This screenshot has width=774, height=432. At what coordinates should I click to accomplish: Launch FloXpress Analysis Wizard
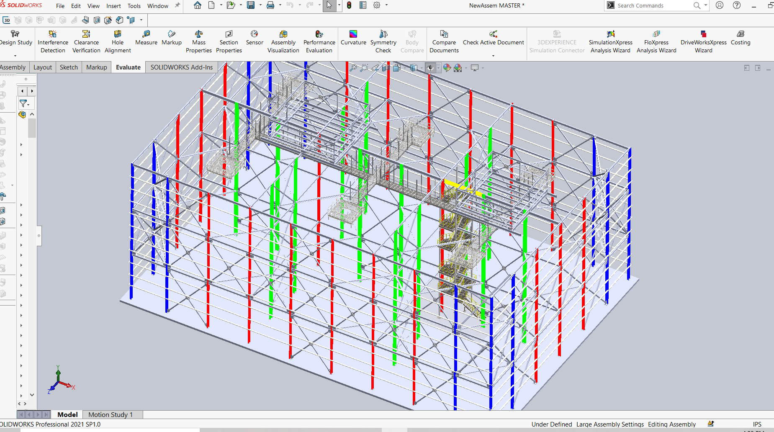[656, 42]
